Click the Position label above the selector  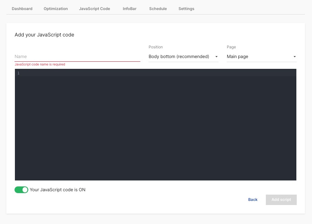156,47
